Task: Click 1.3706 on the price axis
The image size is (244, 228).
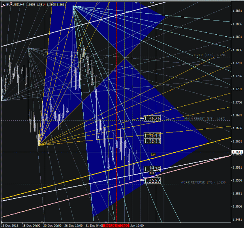Action: 237,102
